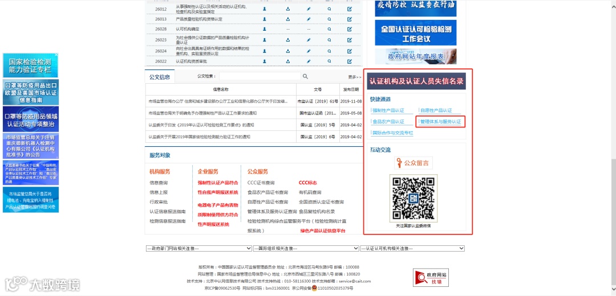Open 全国资质认定证书查询 link
This screenshot has height=296, width=616.
click(x=321, y=202)
